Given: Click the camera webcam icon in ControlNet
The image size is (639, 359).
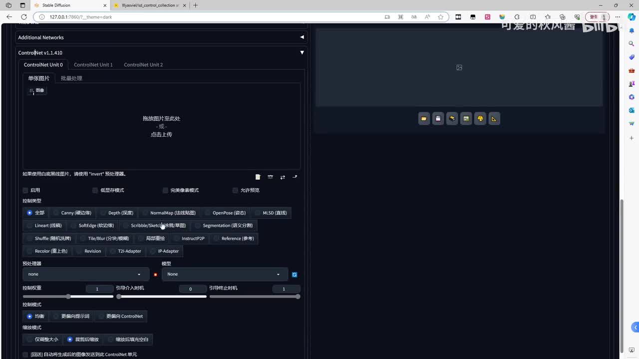Looking at the screenshot, I should [270, 177].
